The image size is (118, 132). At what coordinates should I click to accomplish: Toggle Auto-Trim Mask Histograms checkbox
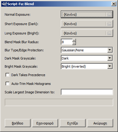pos(8,84)
